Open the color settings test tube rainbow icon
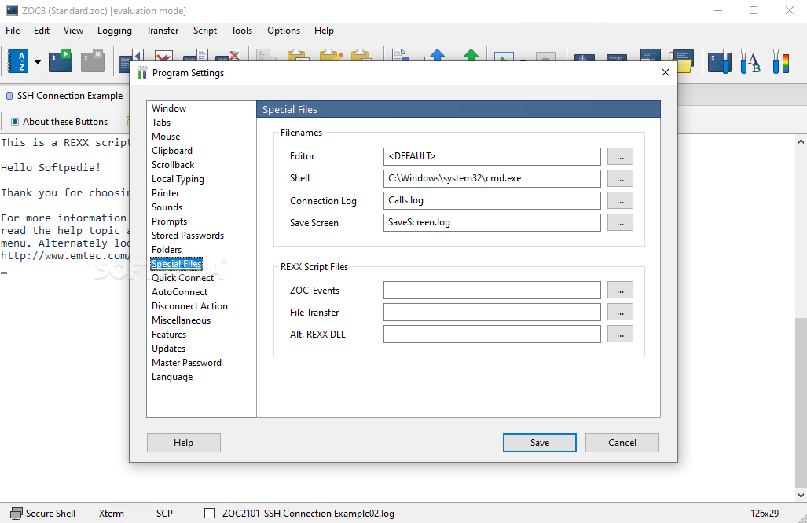The width and height of the screenshot is (807, 523). pyautogui.click(x=781, y=61)
